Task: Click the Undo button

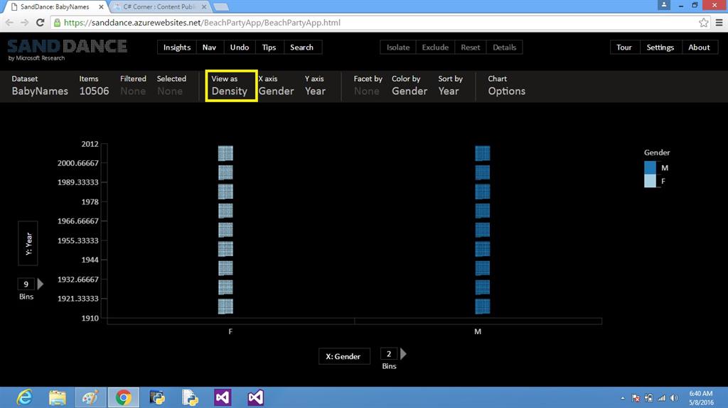Action: (240, 48)
